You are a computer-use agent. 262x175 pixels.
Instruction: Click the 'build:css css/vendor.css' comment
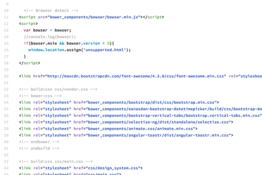pyautogui.click(x=58, y=89)
